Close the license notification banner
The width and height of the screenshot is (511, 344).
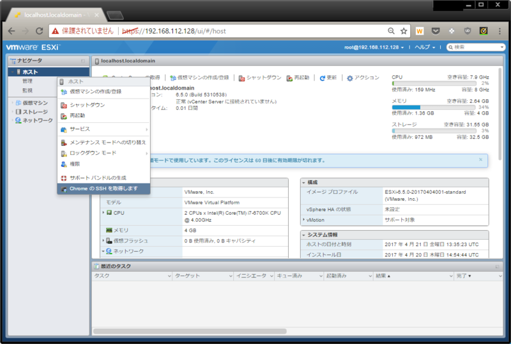pos(480,160)
